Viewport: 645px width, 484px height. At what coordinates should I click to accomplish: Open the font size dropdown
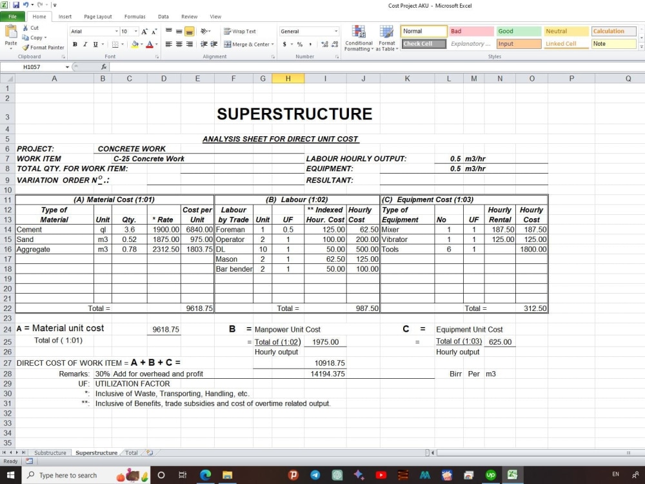[x=135, y=31]
